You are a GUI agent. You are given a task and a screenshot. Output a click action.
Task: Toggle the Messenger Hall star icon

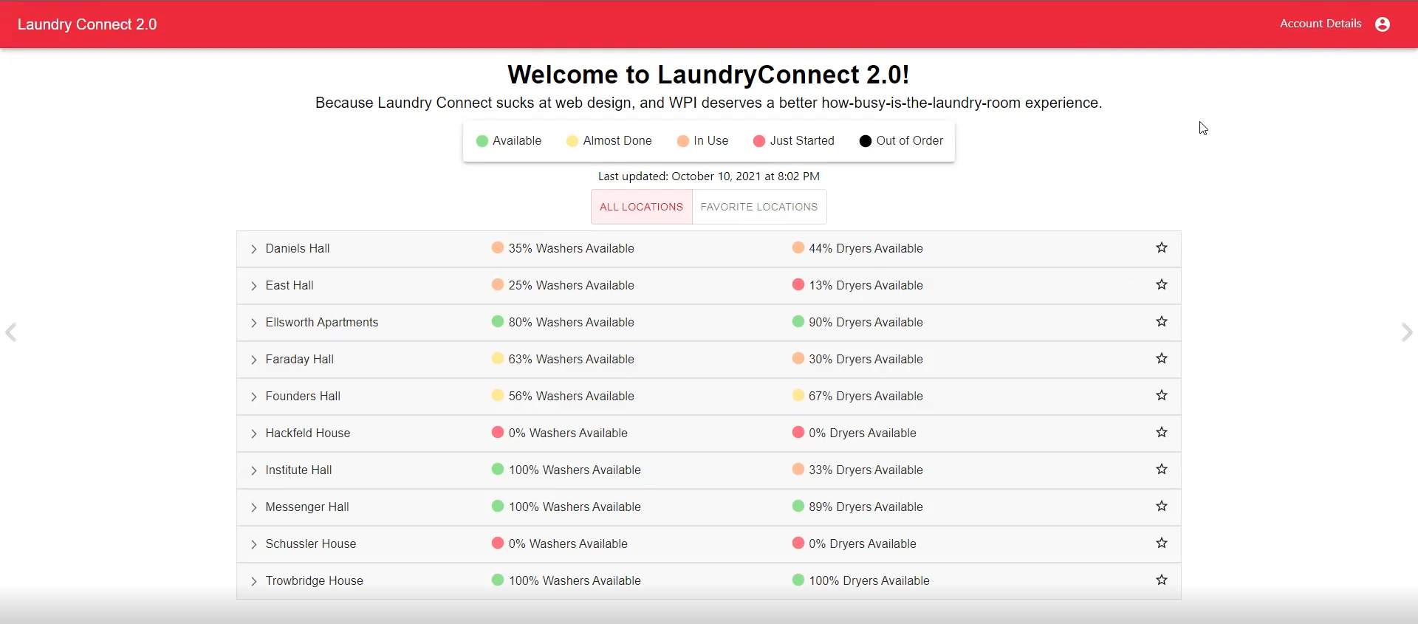(x=1162, y=506)
